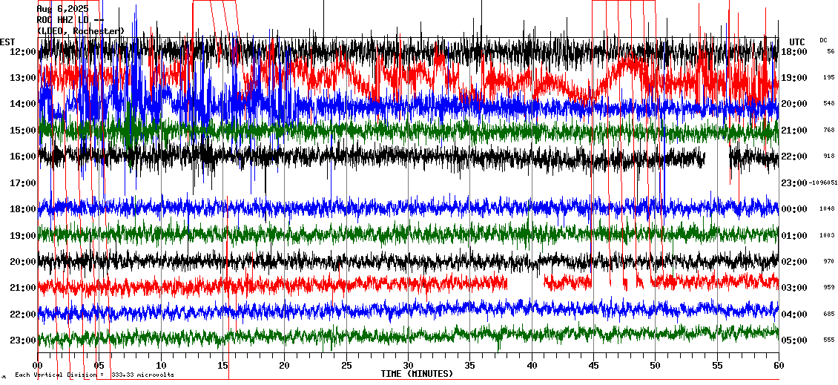This screenshot has width=838, height=385.
Task: Click the -1096051 DC offset value
Action: tap(823, 183)
